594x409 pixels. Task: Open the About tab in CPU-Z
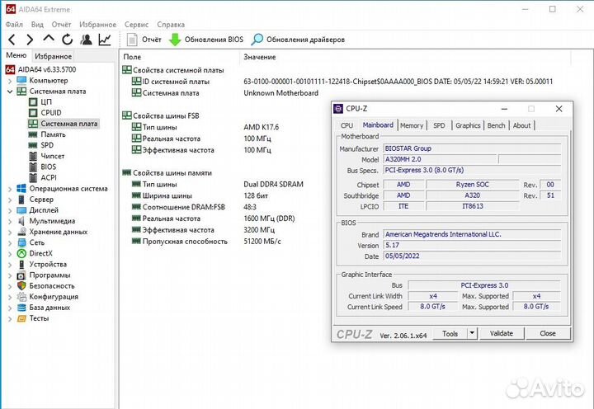[x=521, y=125]
